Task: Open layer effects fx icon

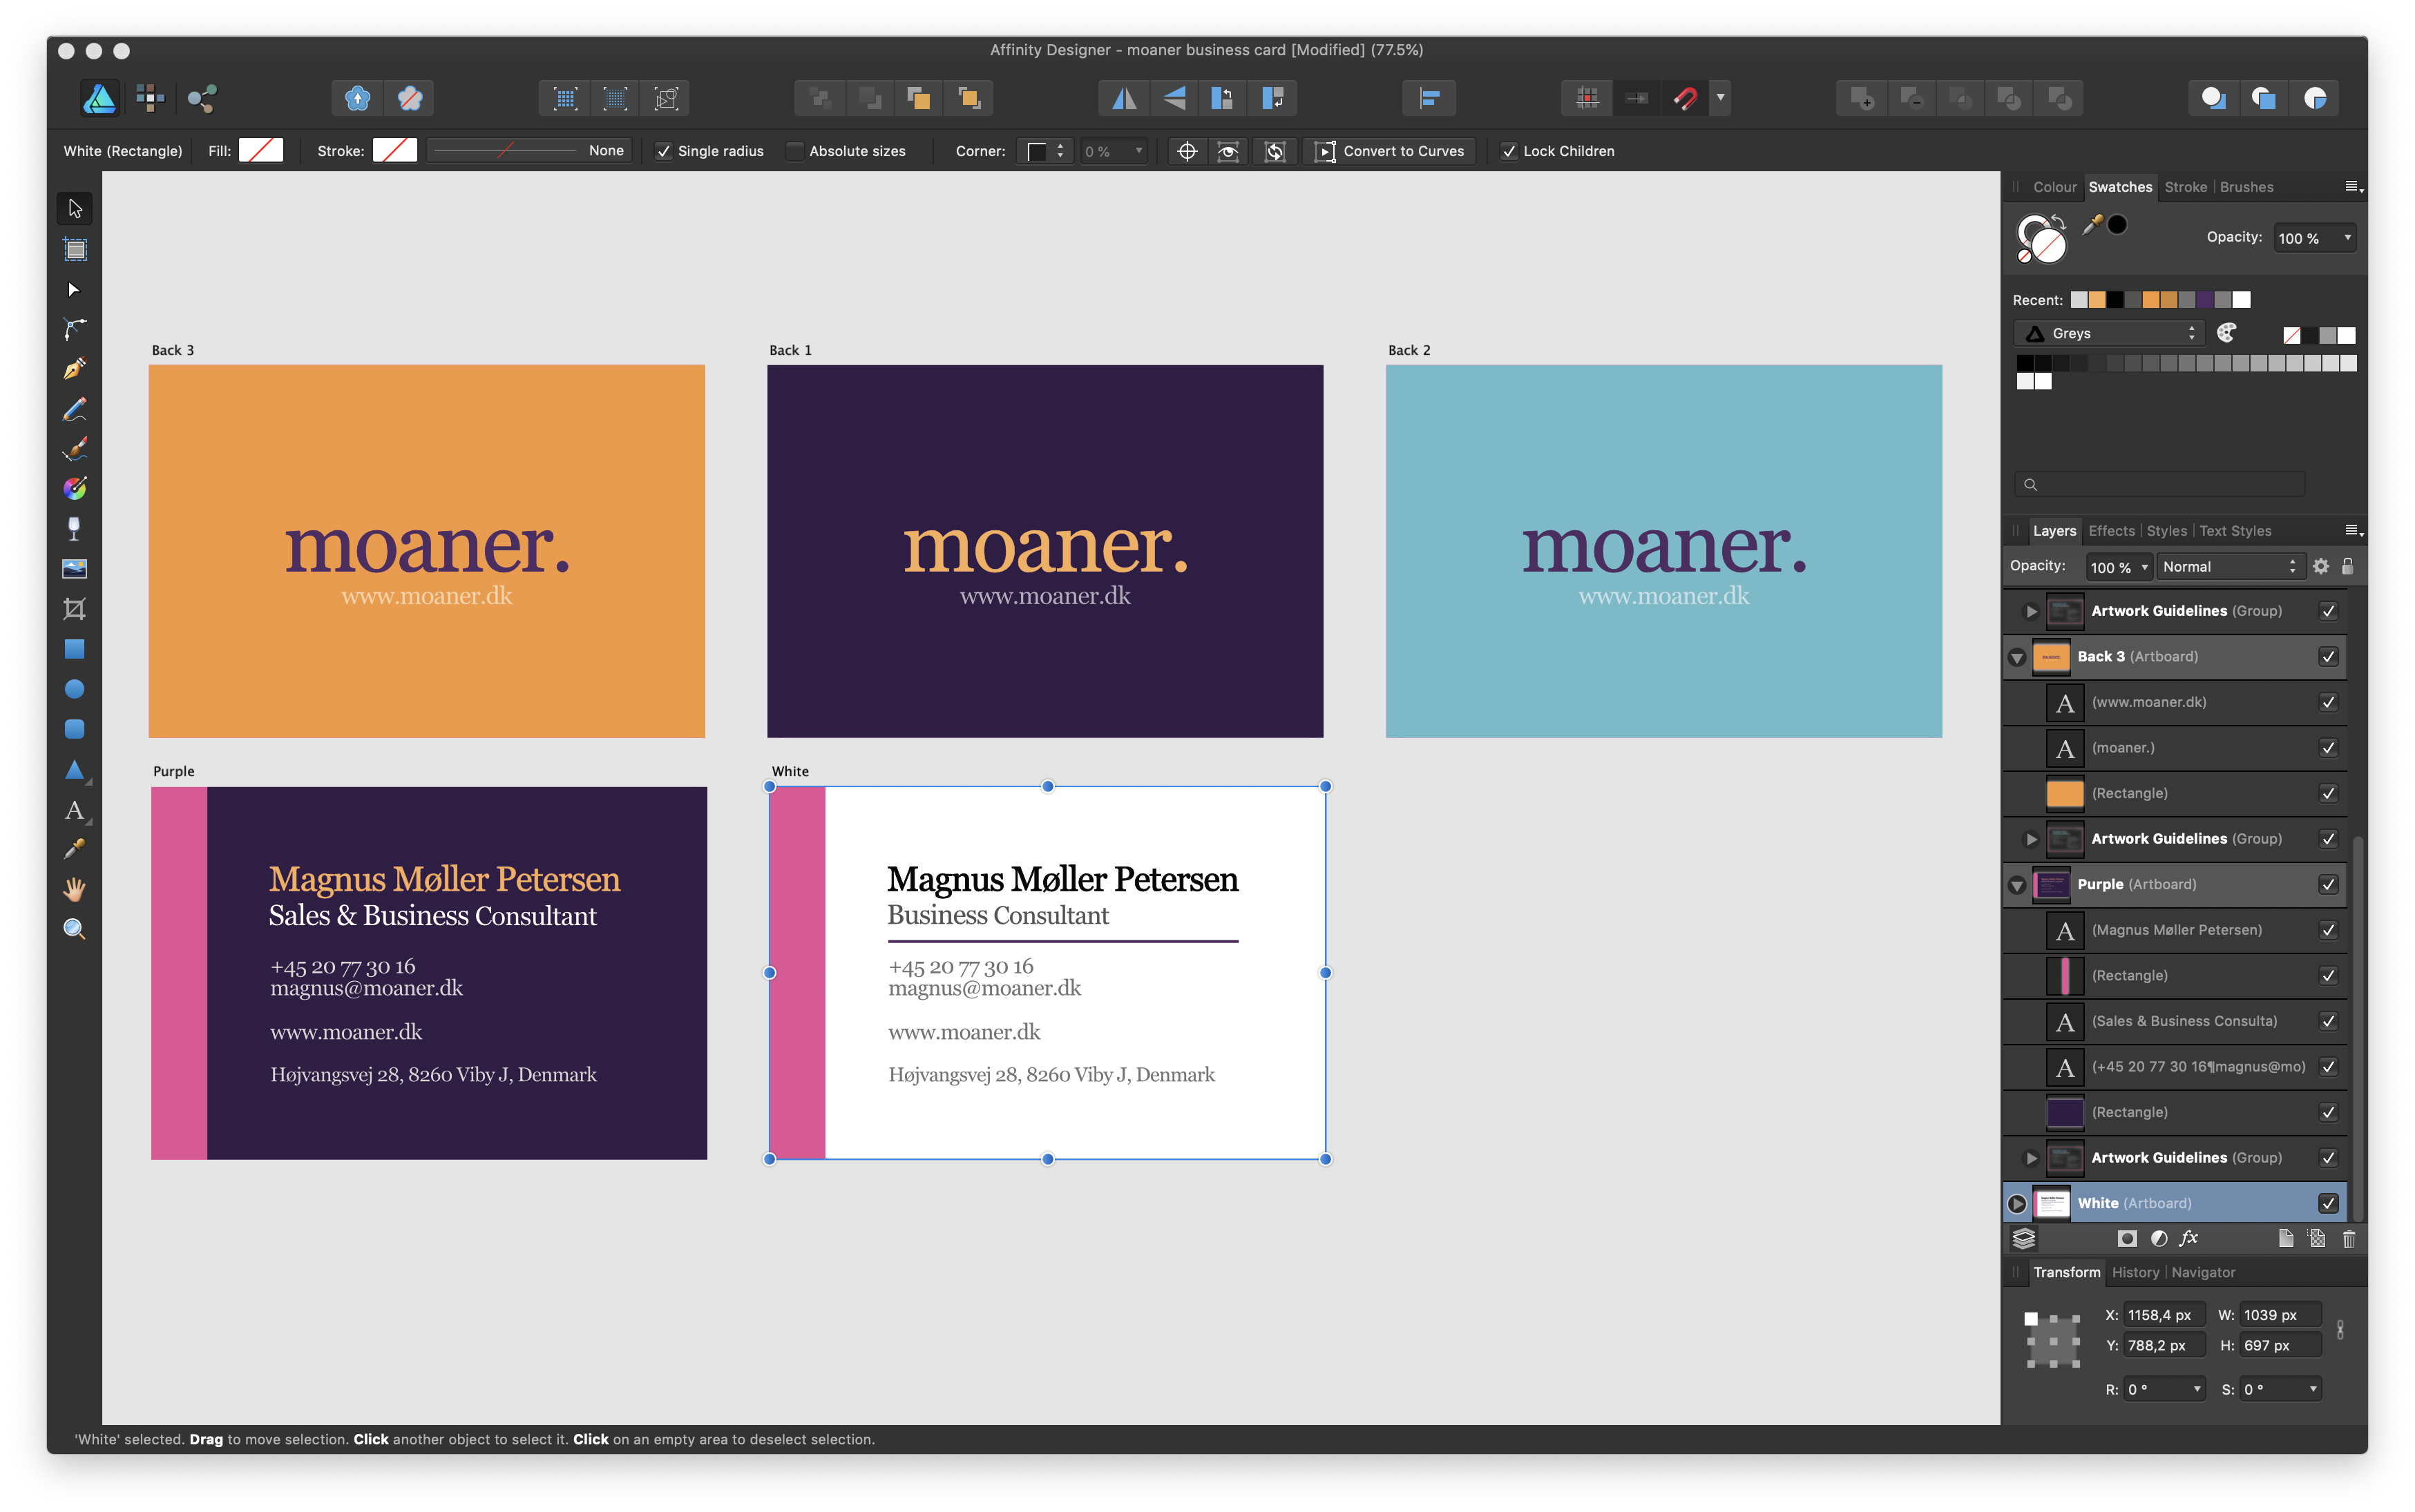Action: [2189, 1239]
